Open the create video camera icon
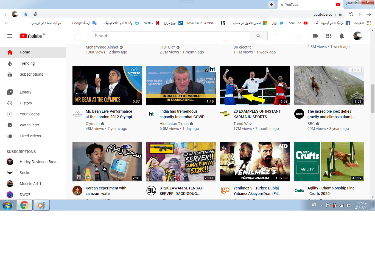This screenshot has height=261, width=375. 315,36
